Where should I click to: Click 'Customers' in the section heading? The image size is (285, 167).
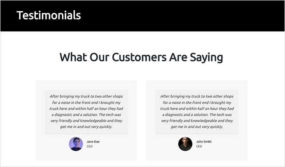click(139, 57)
